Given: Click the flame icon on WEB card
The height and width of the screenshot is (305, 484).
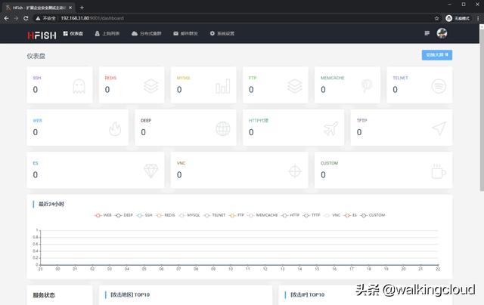Looking at the screenshot, I should click(115, 129).
